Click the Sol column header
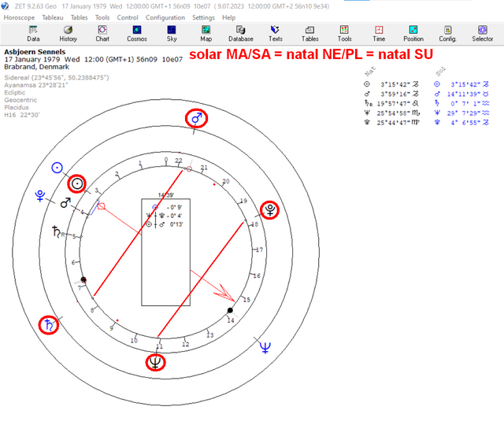 point(440,72)
